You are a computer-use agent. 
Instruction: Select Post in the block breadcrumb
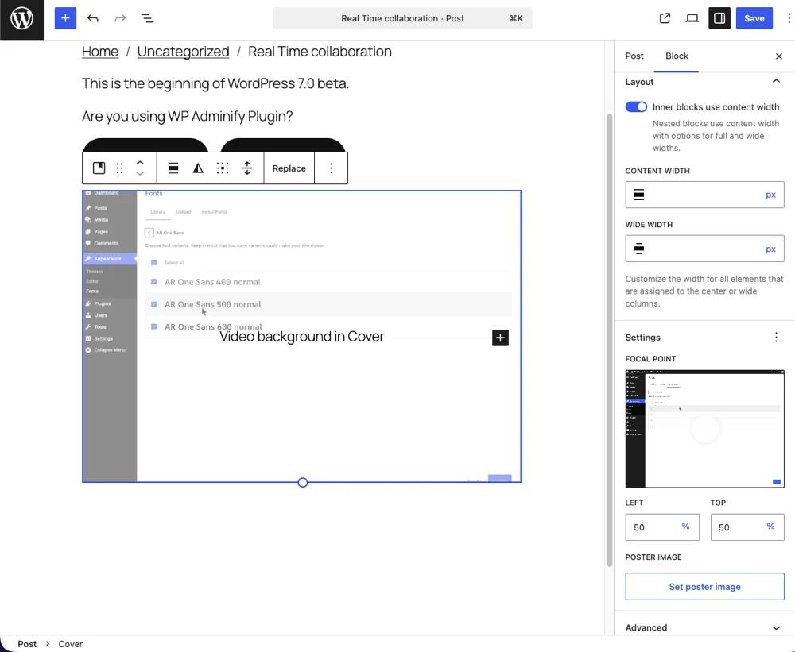tap(27, 644)
